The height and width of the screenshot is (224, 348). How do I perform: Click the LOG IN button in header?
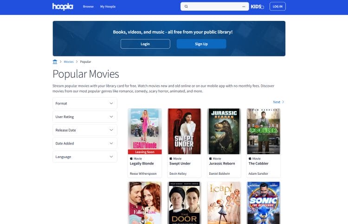(277, 7)
